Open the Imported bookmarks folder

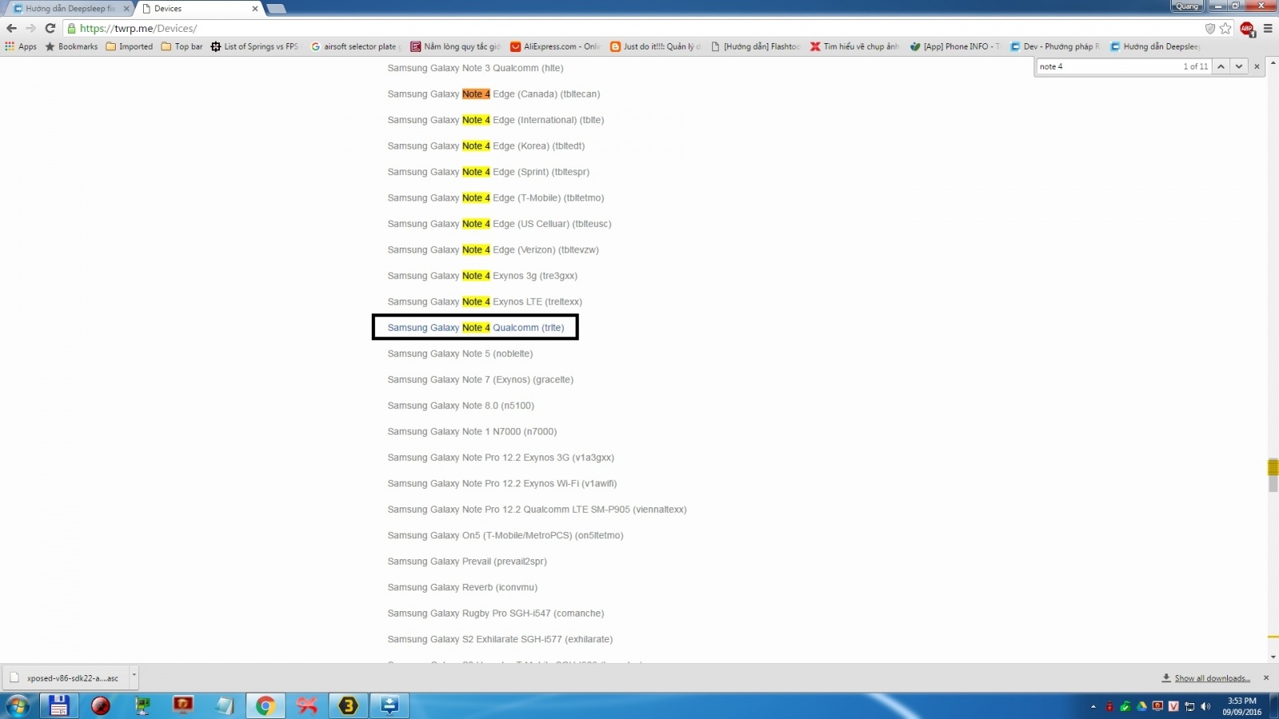coord(129,46)
